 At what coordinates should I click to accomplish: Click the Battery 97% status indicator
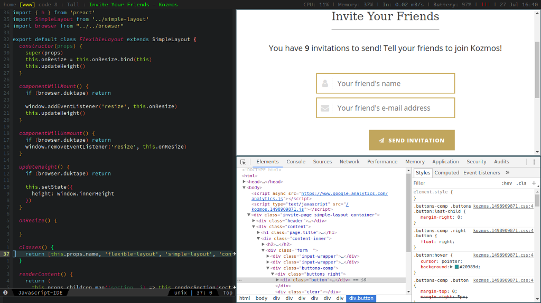pyautogui.click(x=451, y=4)
